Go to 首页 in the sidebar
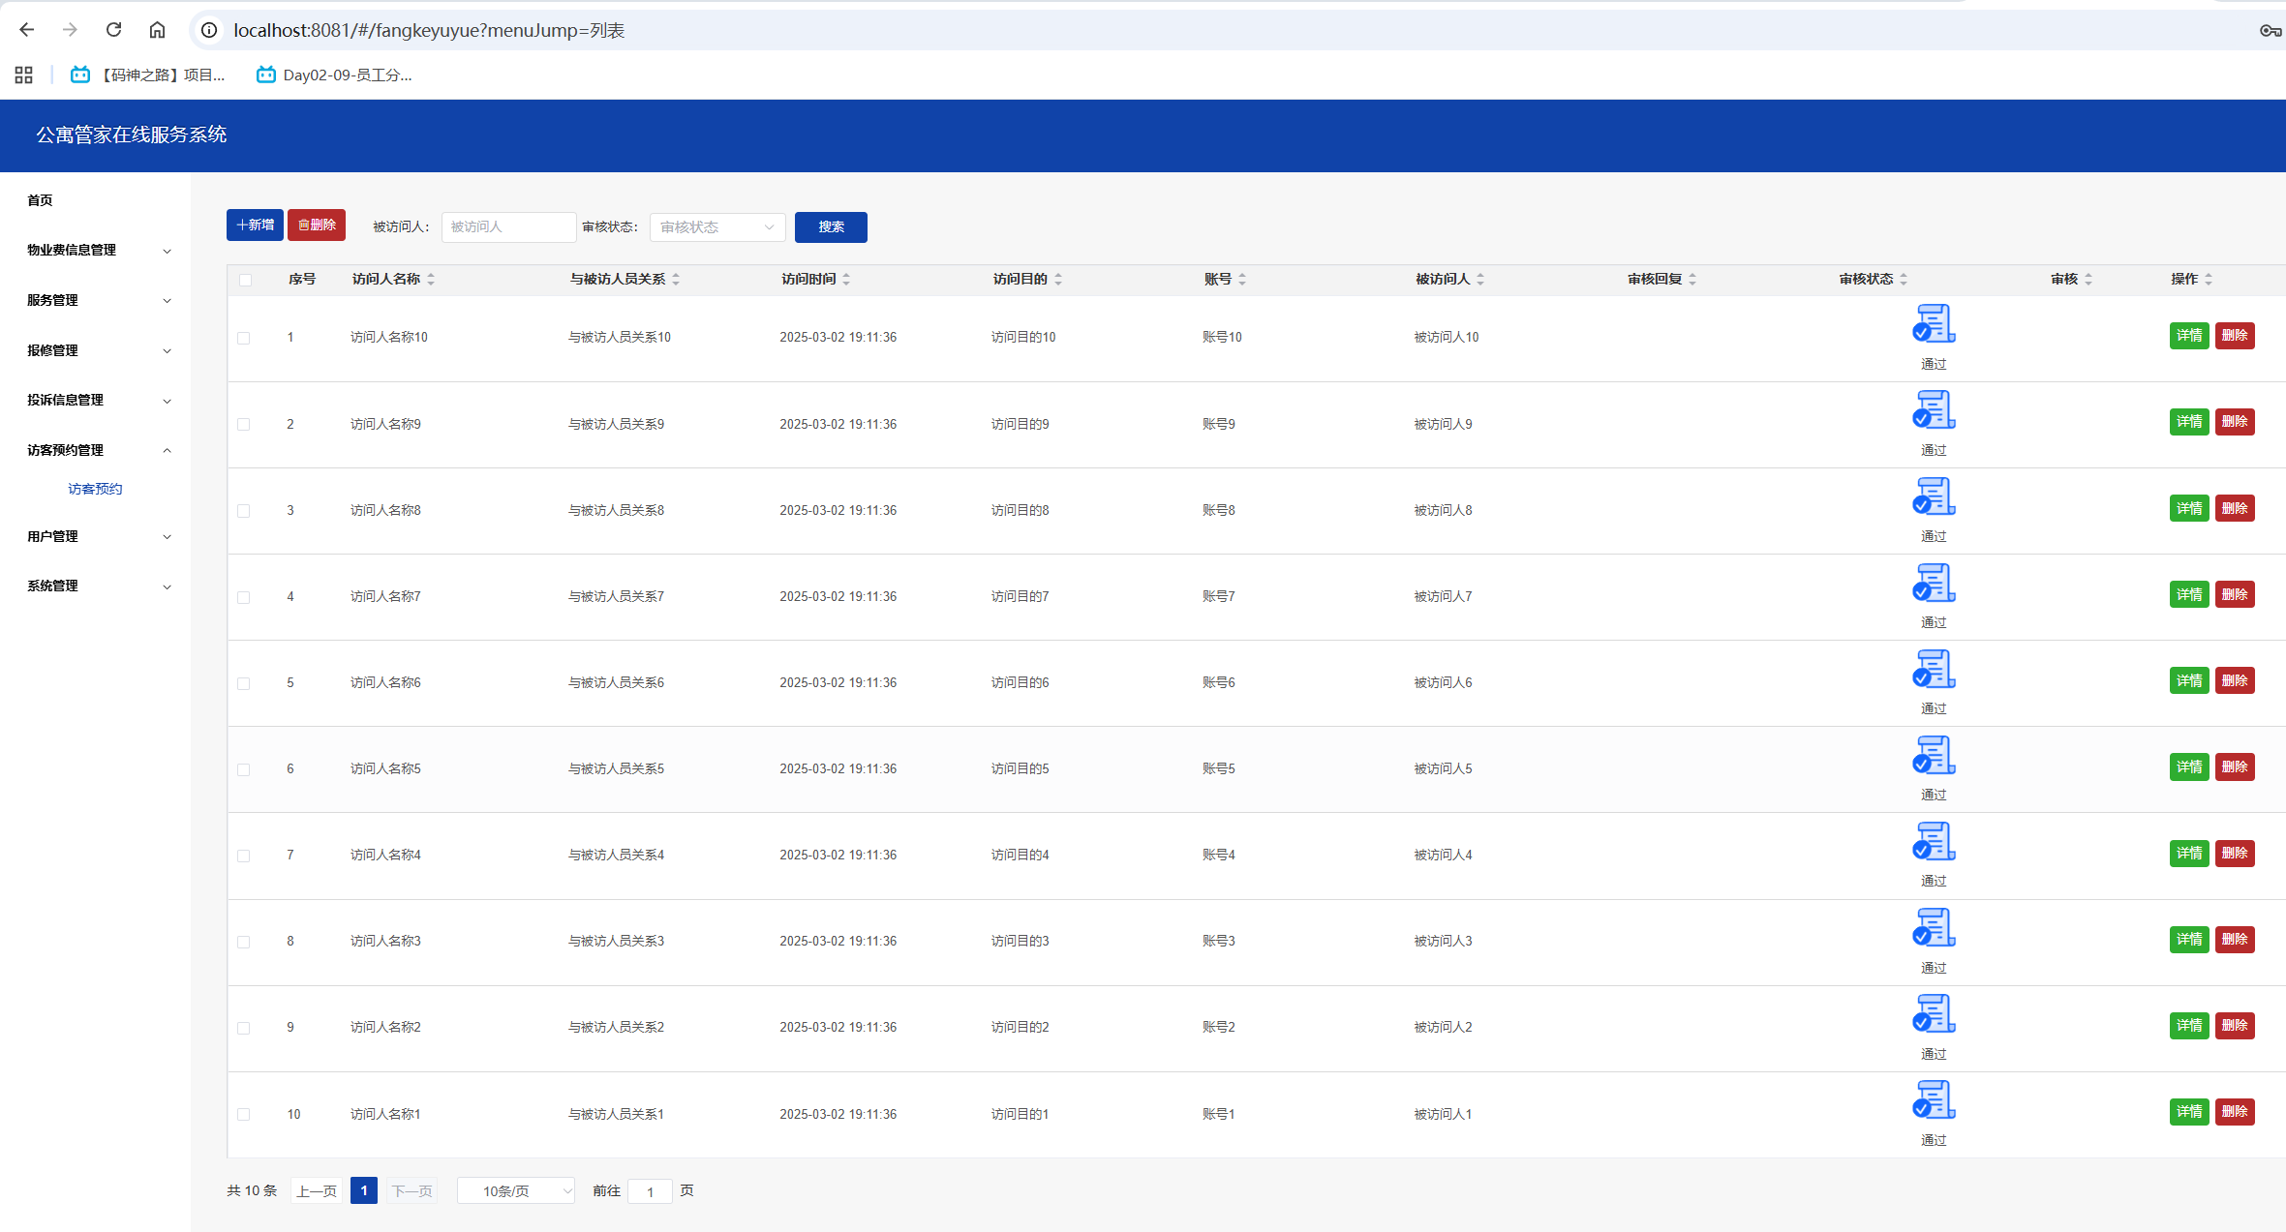This screenshot has width=2286, height=1232. pyautogui.click(x=41, y=200)
